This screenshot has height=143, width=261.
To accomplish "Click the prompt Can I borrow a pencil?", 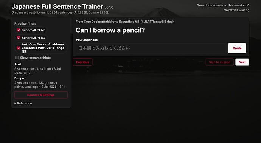I will pos(110,30).
